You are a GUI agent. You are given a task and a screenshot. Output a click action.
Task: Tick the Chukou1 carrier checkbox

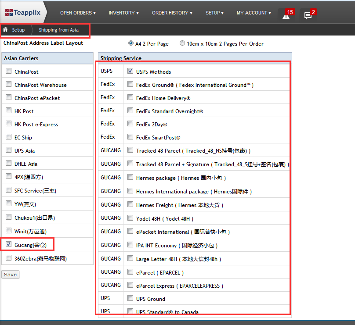[x=9, y=217]
